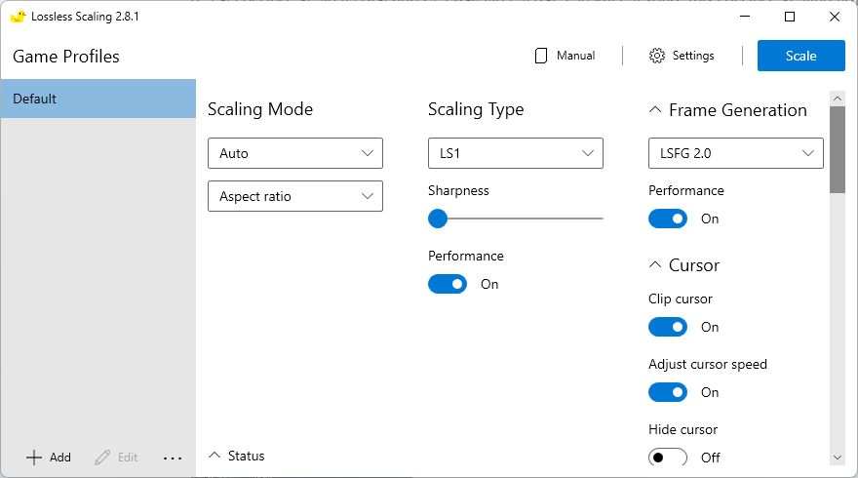Expand the Status panel
Image resolution: width=858 pixels, height=478 pixels.
click(214, 456)
